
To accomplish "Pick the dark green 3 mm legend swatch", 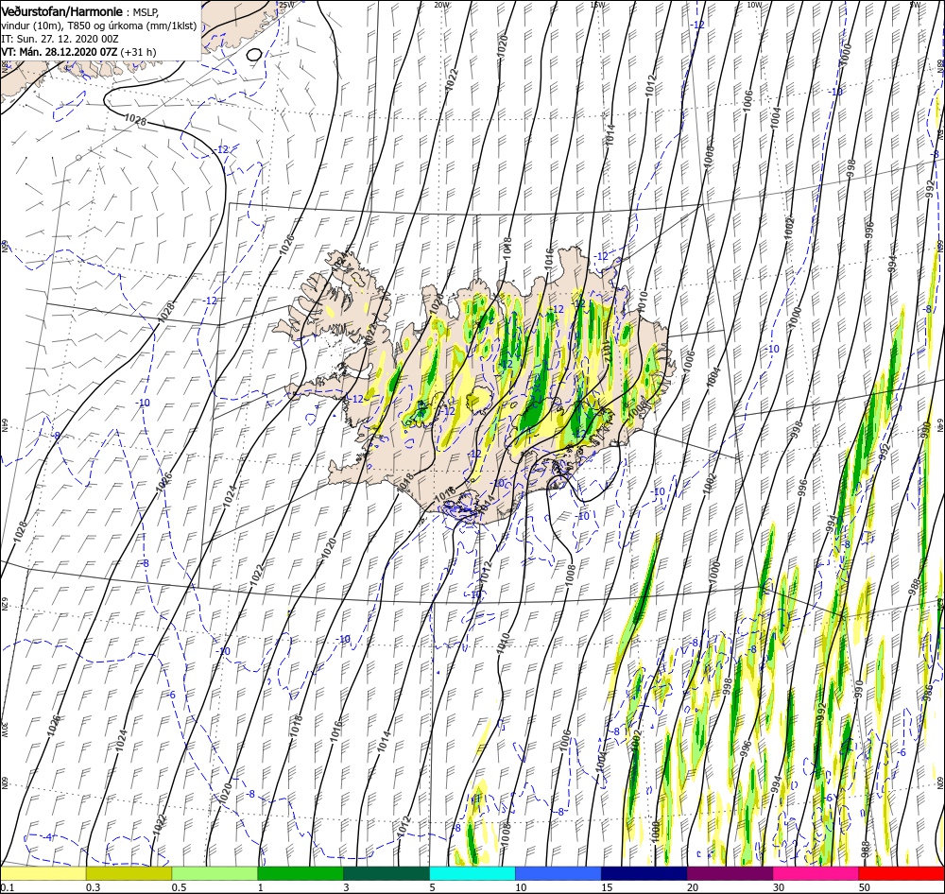I will 387,873.
